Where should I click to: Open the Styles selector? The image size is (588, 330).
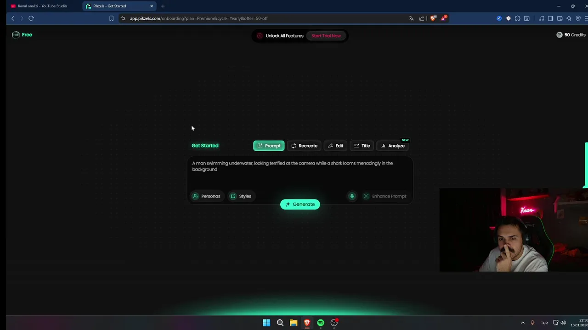(241, 196)
